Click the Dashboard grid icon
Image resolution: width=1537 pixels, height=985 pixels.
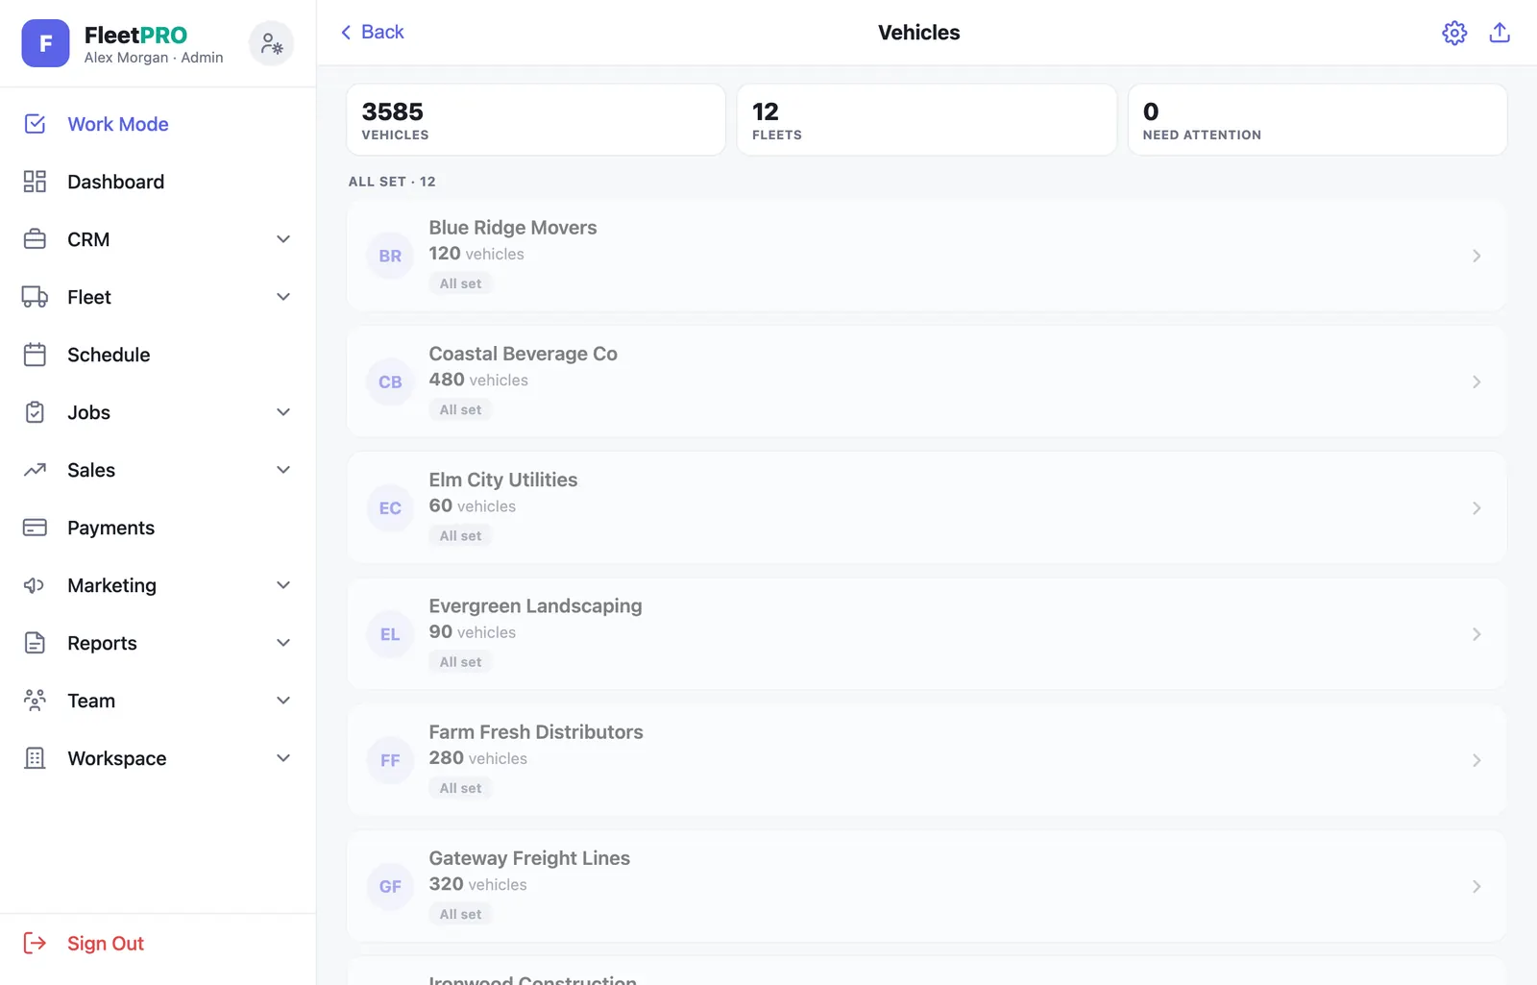[35, 182]
